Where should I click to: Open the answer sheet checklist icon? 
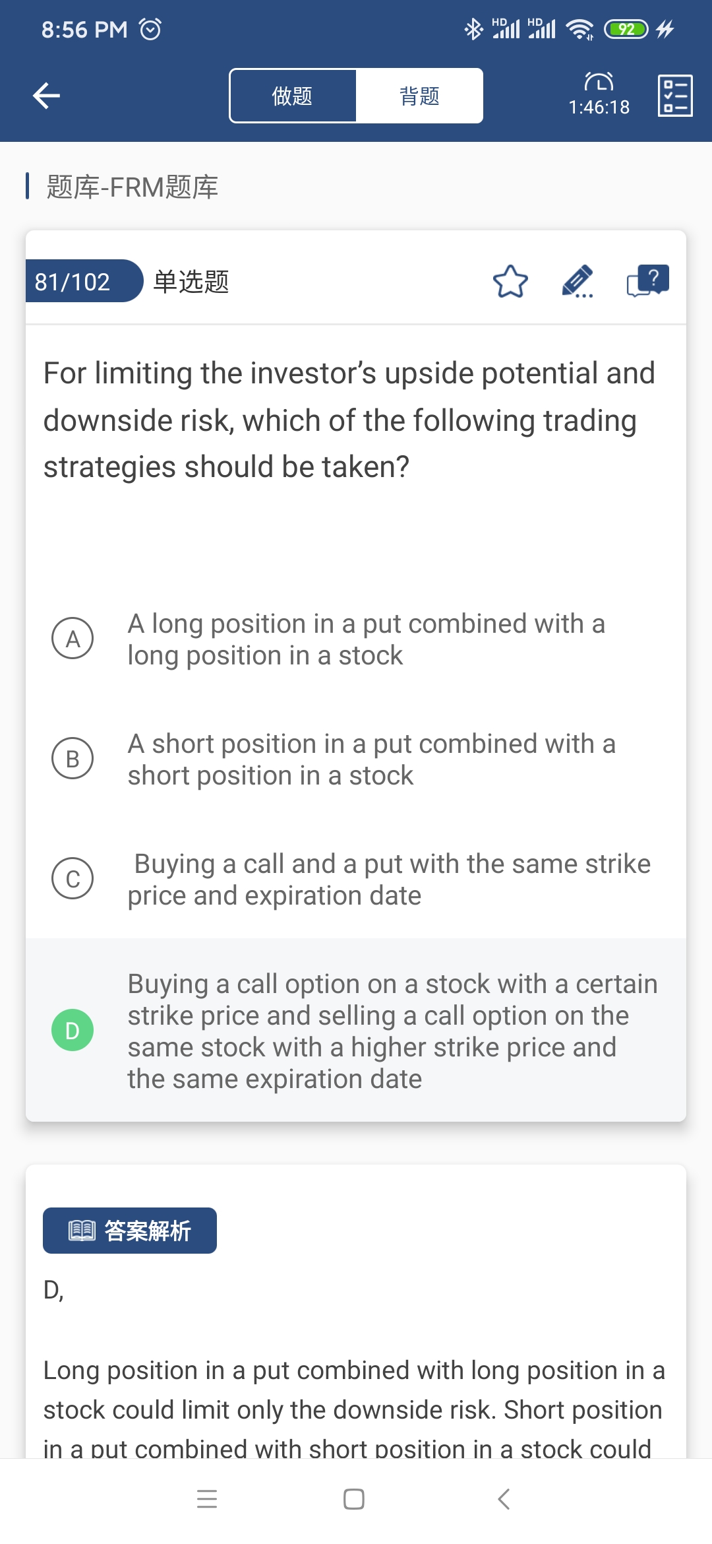pos(675,96)
